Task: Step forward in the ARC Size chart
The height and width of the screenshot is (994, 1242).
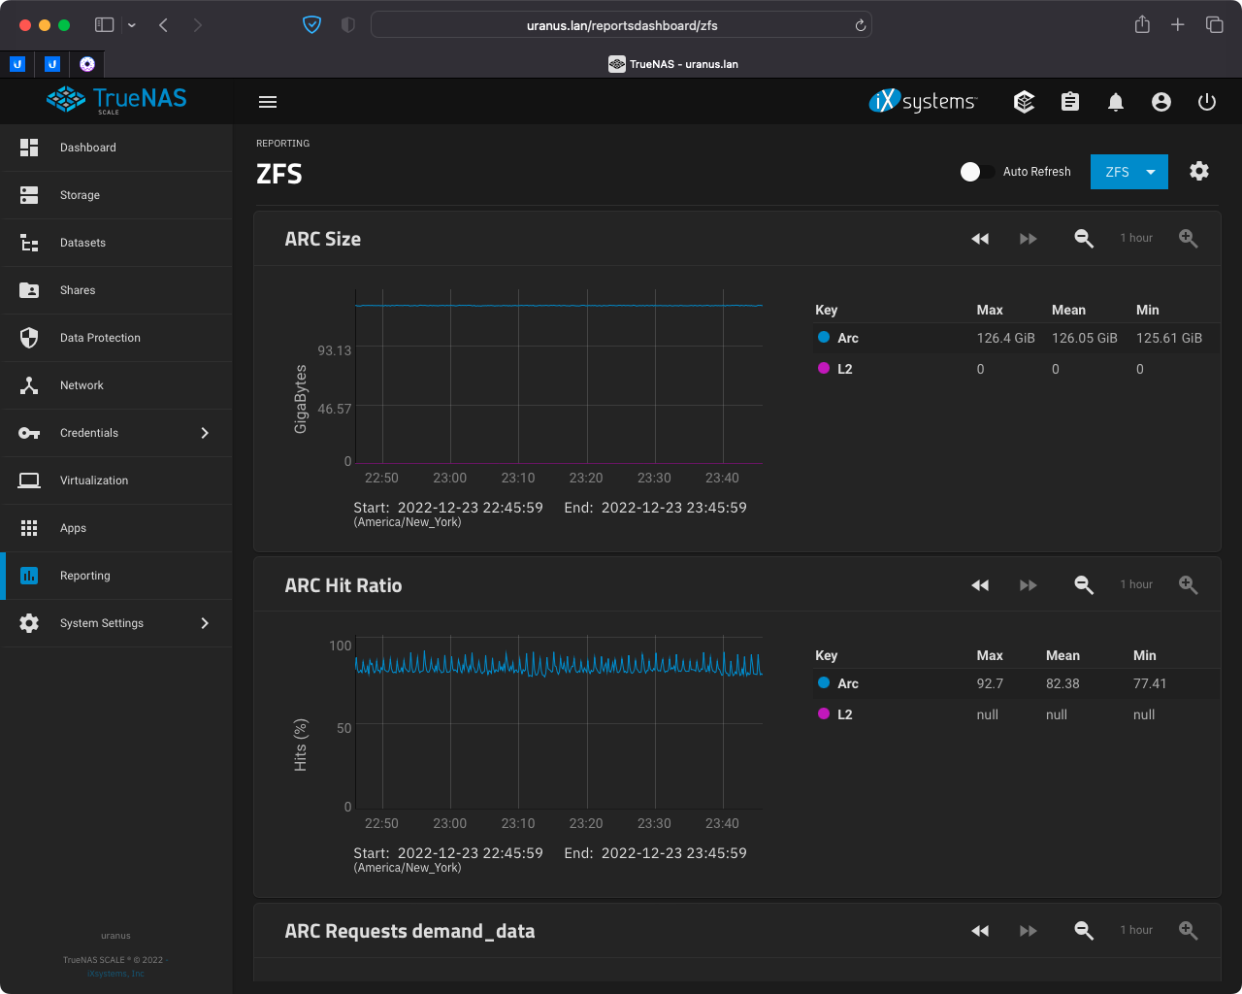Action: (1029, 239)
